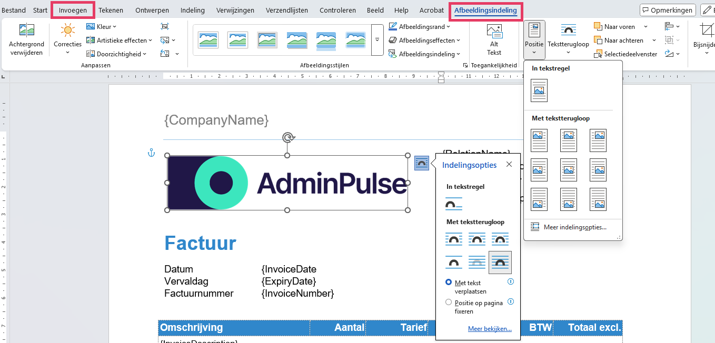Image resolution: width=715 pixels, height=343 pixels.
Task: Open the Afbeeldingseffecten dropdown
Action: (x=424, y=40)
